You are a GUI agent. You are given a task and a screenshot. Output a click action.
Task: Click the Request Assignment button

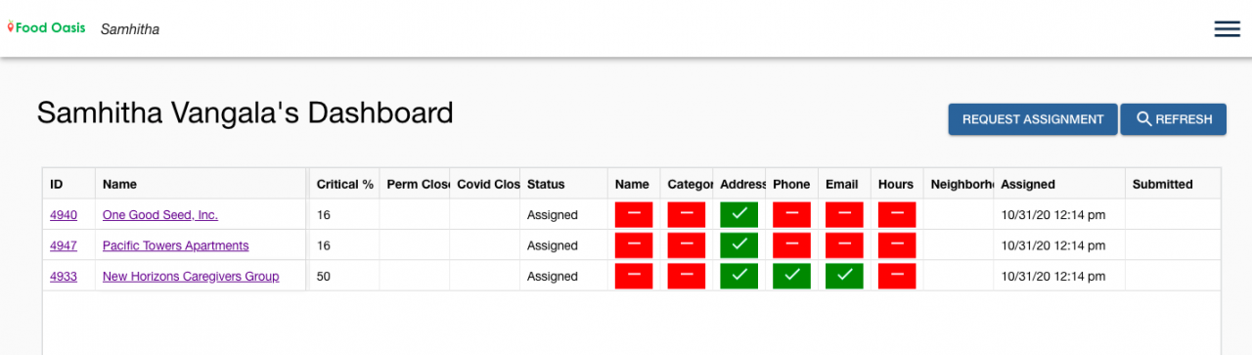click(1033, 119)
